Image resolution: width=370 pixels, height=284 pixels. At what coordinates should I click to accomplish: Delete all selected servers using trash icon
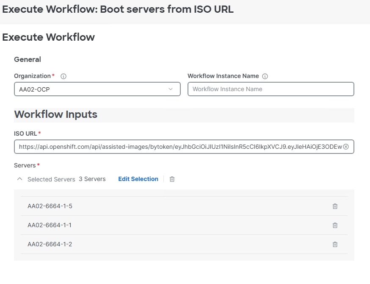coord(172,179)
